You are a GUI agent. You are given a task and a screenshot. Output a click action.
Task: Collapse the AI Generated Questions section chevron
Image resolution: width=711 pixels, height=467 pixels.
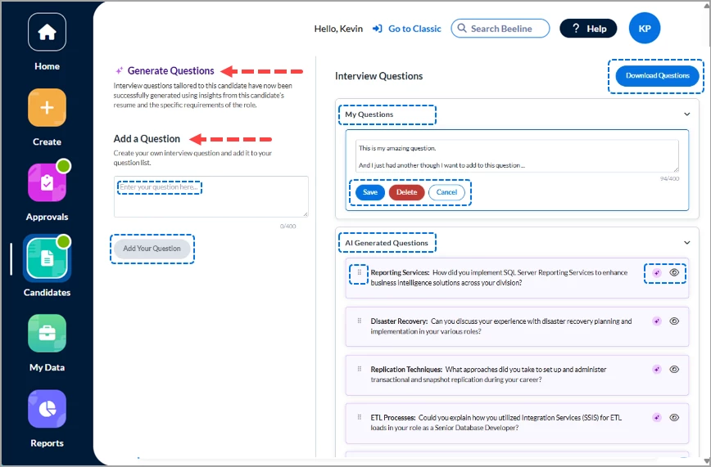(x=687, y=243)
